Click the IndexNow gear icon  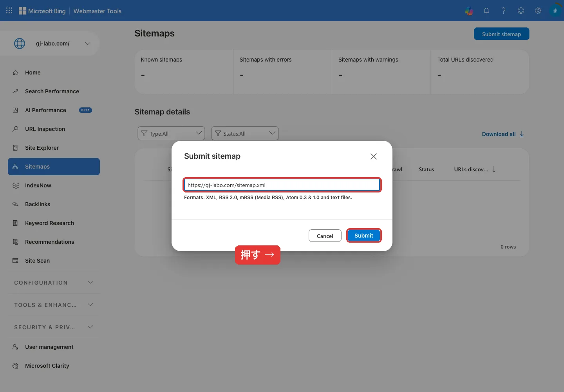(x=16, y=185)
